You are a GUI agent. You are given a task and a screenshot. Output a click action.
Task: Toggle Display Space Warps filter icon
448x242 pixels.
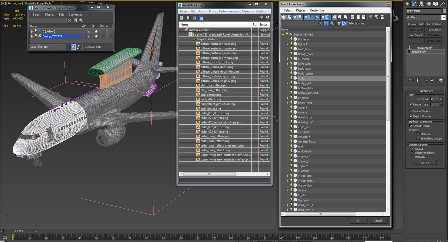pyautogui.click(x=312, y=17)
